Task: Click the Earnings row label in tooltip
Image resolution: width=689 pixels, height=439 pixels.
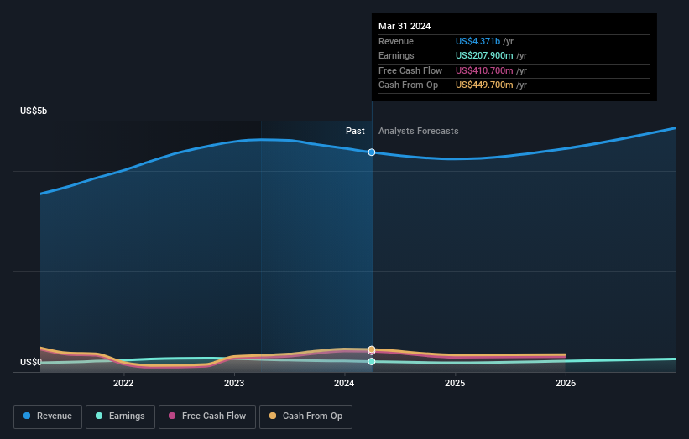Action: tap(396, 55)
